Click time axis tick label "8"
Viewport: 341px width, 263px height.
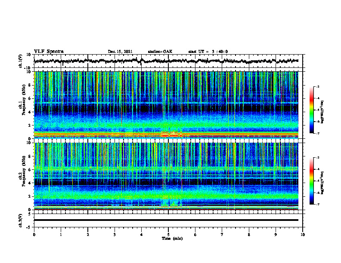pyautogui.click(x=249, y=235)
